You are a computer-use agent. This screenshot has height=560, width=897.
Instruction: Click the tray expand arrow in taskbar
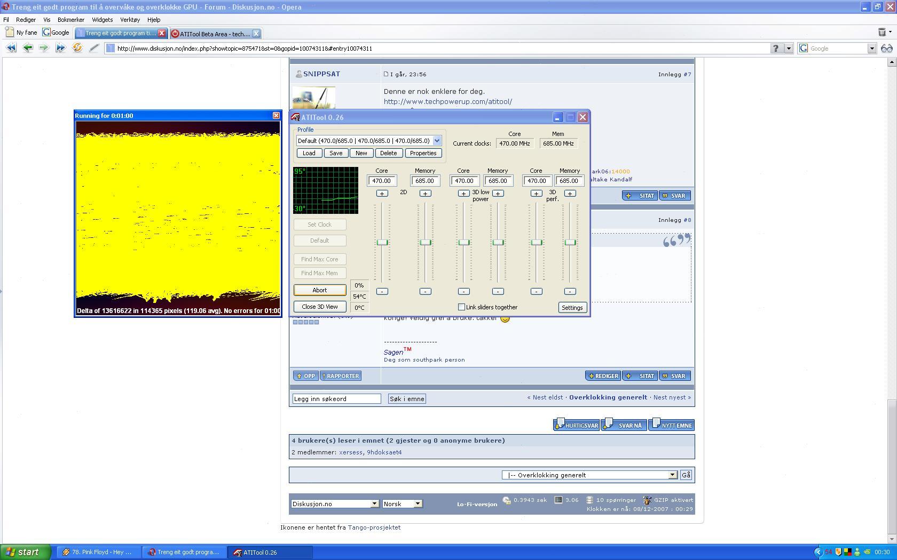818,552
